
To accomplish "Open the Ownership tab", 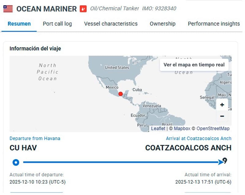I will click(163, 24).
